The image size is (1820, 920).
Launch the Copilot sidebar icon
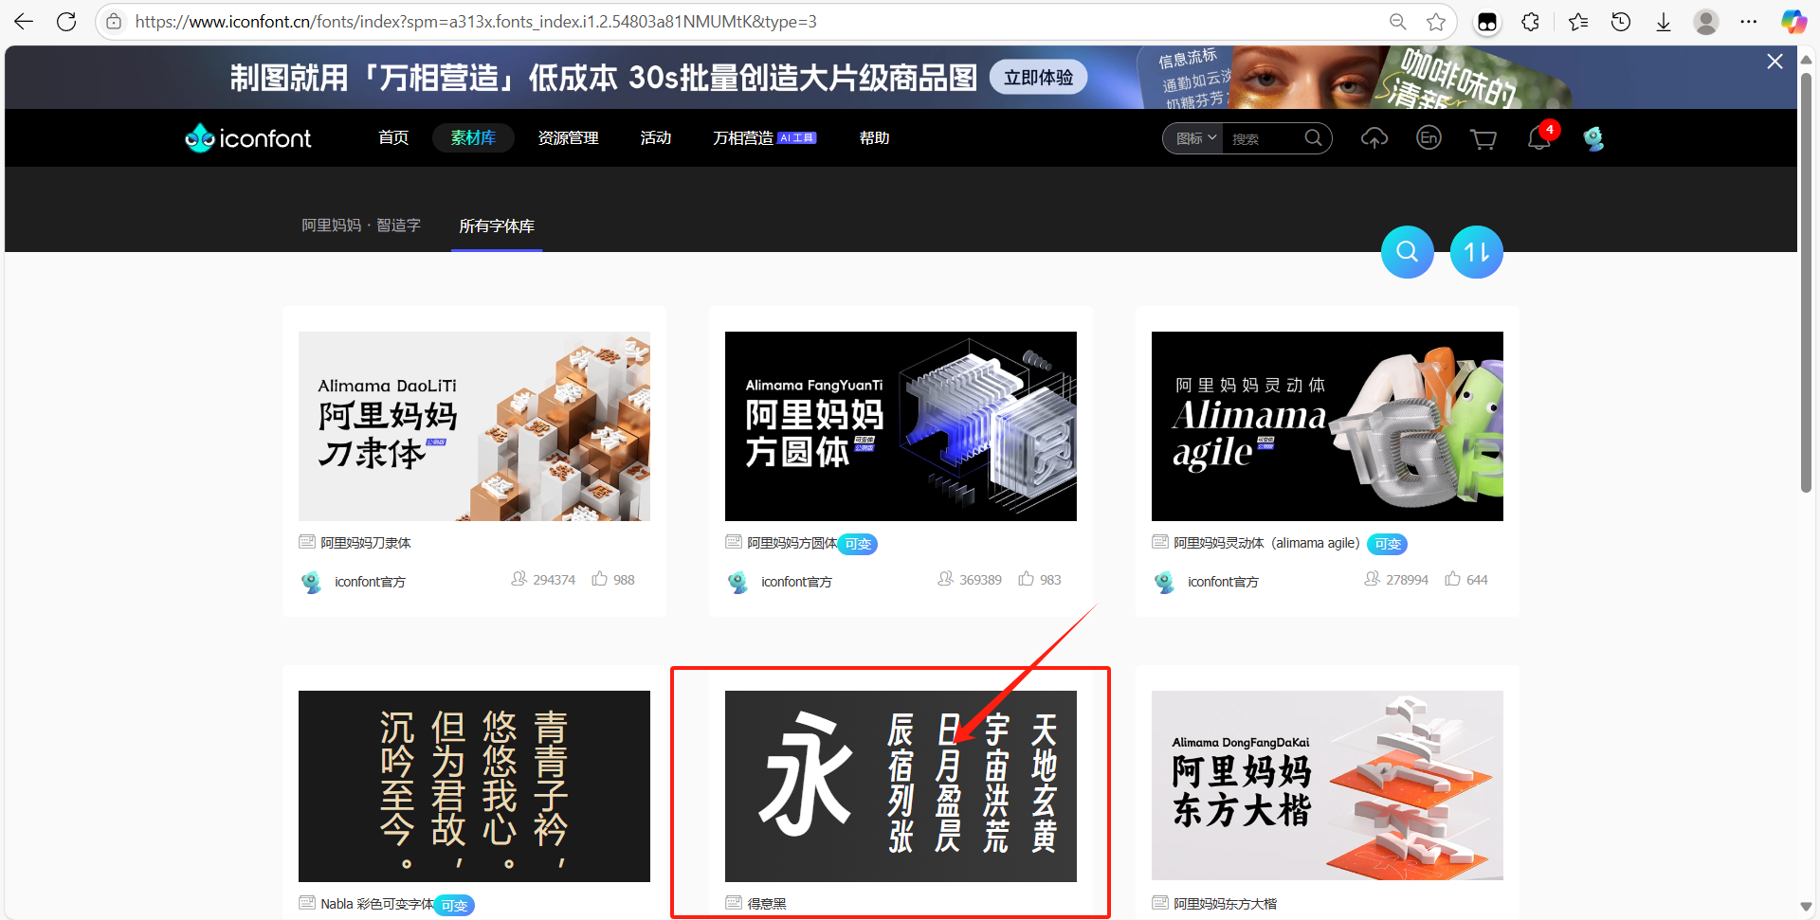[1793, 21]
